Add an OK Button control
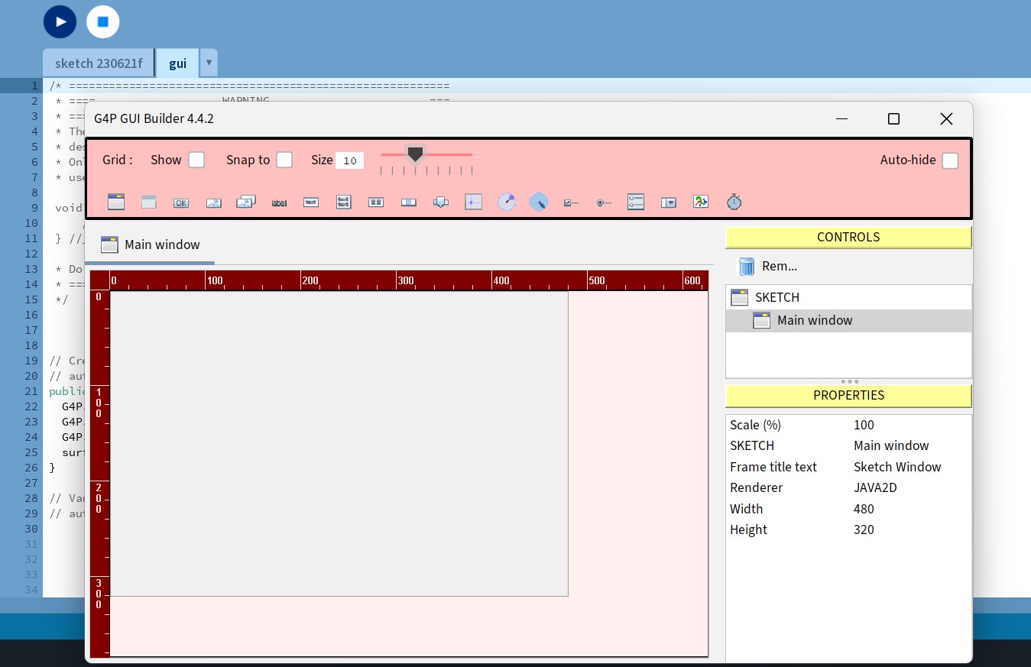The image size is (1031, 667). point(181,202)
